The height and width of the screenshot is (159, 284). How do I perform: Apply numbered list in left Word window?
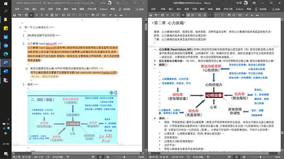(x=80, y=15)
